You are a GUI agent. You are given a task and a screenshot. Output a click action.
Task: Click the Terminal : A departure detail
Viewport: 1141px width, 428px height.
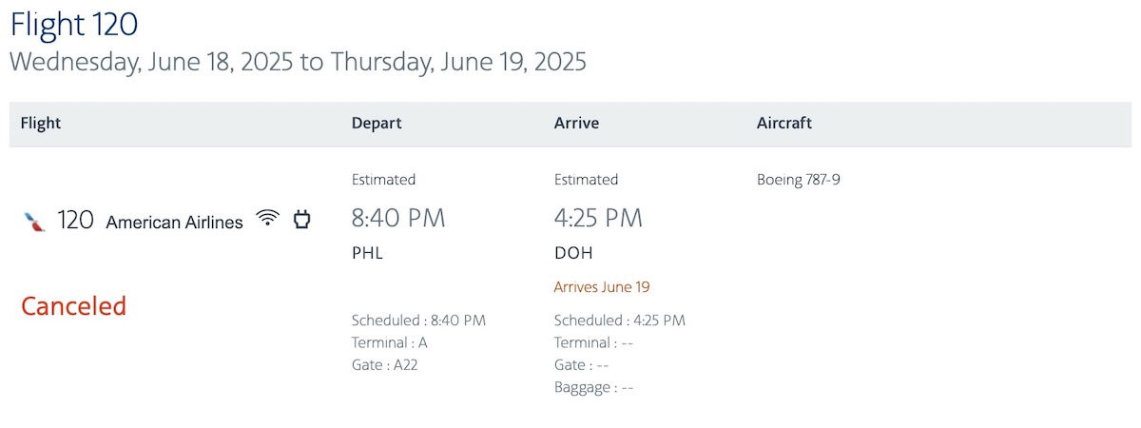coord(389,342)
